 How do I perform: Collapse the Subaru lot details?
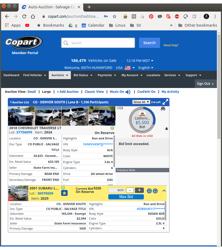[164, 191]
